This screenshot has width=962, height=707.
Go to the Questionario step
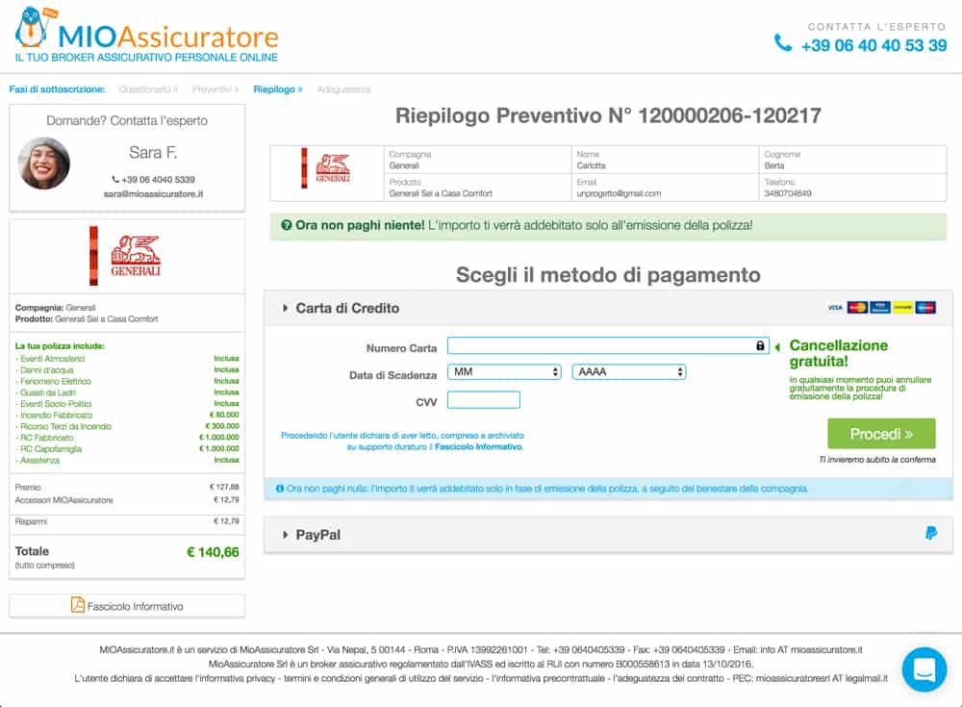click(x=148, y=89)
